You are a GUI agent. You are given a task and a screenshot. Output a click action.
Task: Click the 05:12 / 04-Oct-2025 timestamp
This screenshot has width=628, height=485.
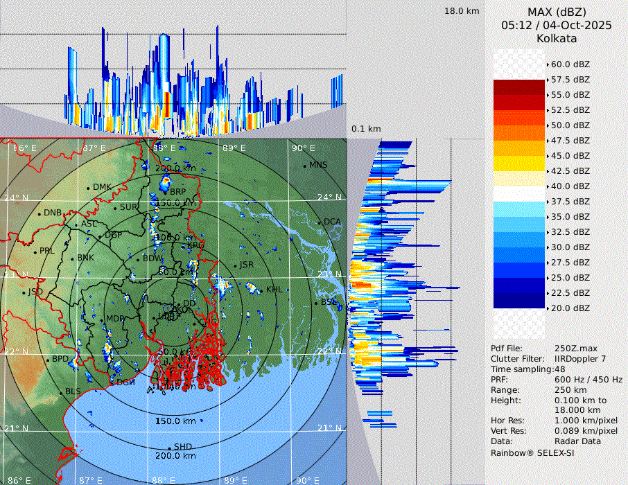coord(557,25)
